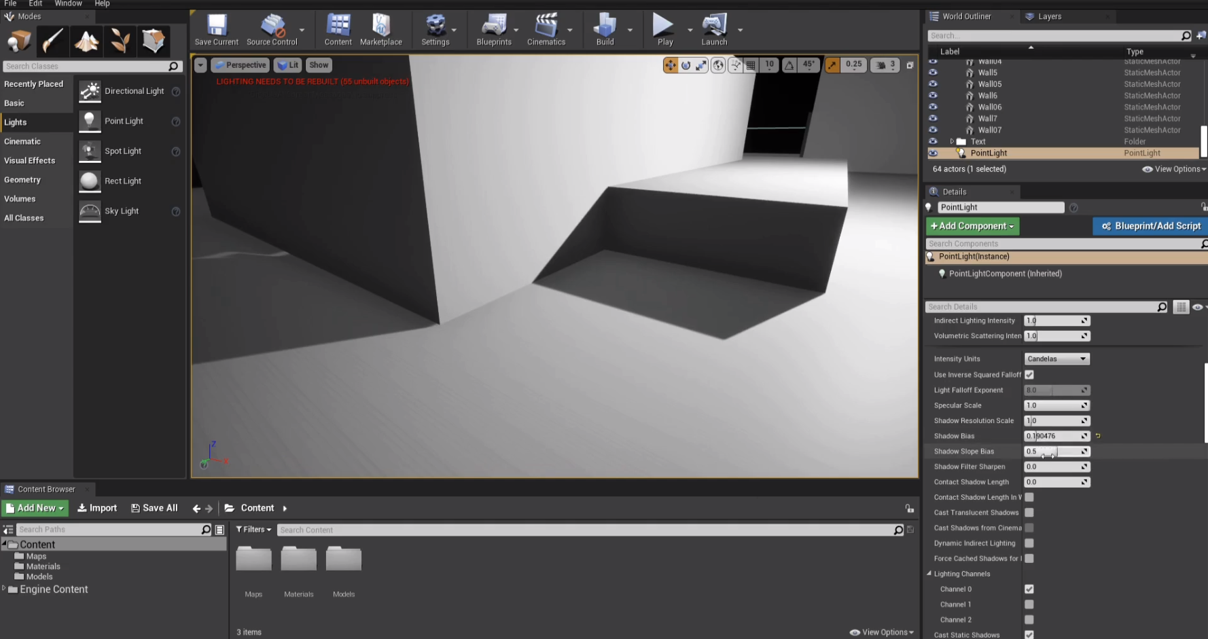Screen dimensions: 1208x639
Task: Uncheck lighting Channel 0
Action: coord(1029,589)
